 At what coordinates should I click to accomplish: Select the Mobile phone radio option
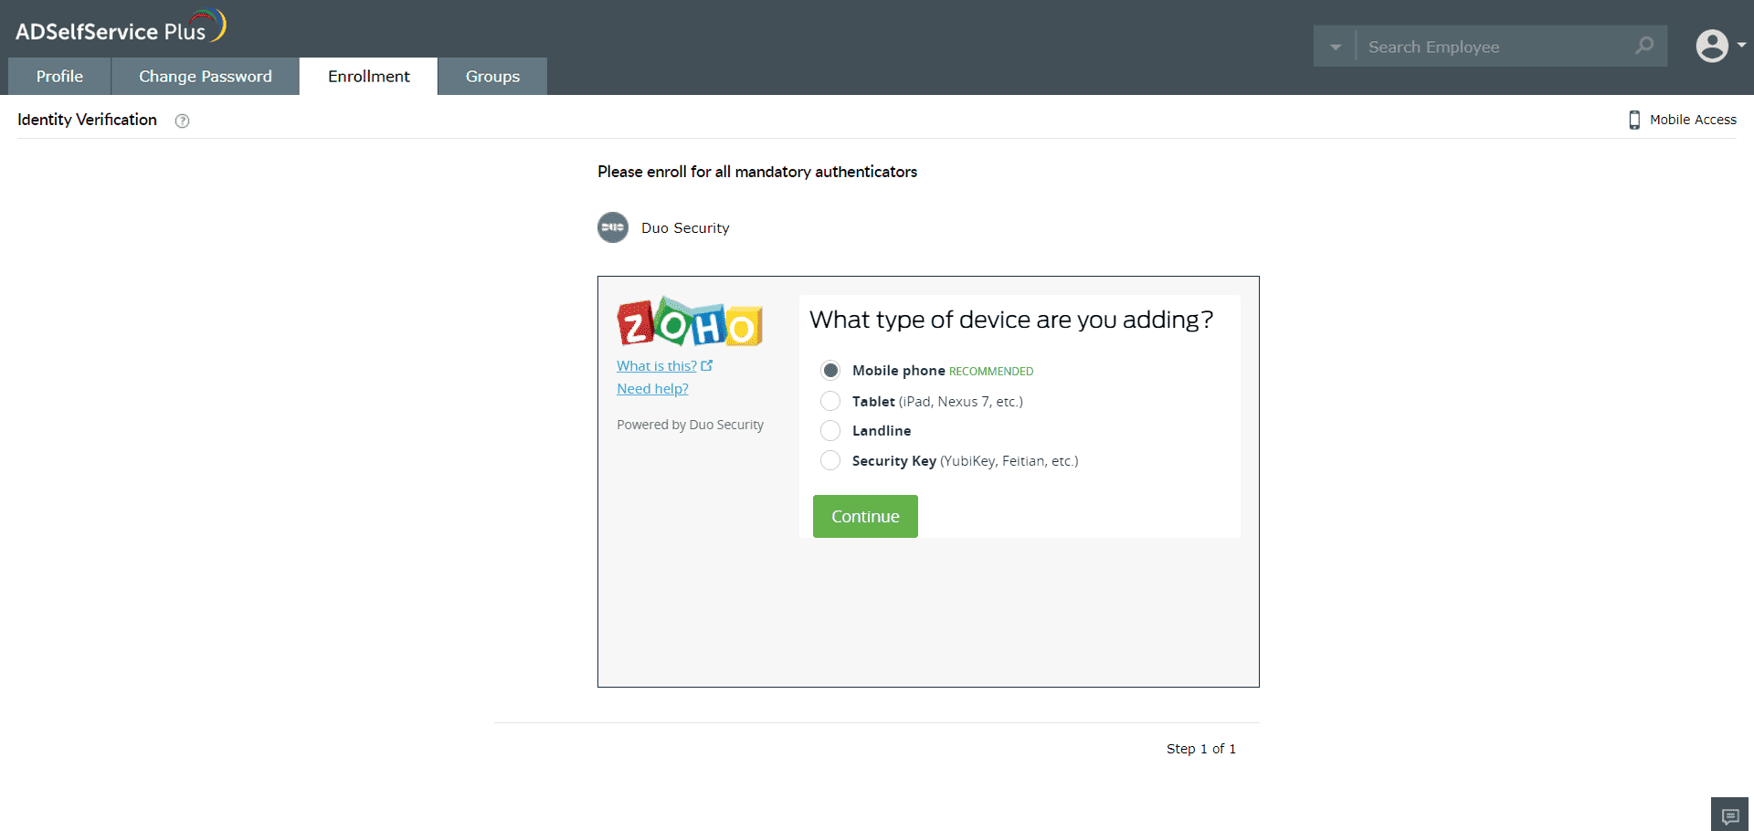click(x=830, y=371)
